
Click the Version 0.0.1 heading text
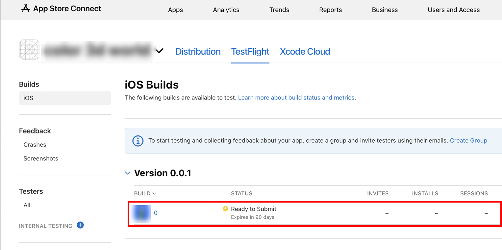tap(163, 173)
